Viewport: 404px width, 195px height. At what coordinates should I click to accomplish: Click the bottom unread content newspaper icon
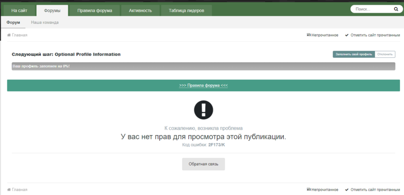pyautogui.click(x=308, y=190)
